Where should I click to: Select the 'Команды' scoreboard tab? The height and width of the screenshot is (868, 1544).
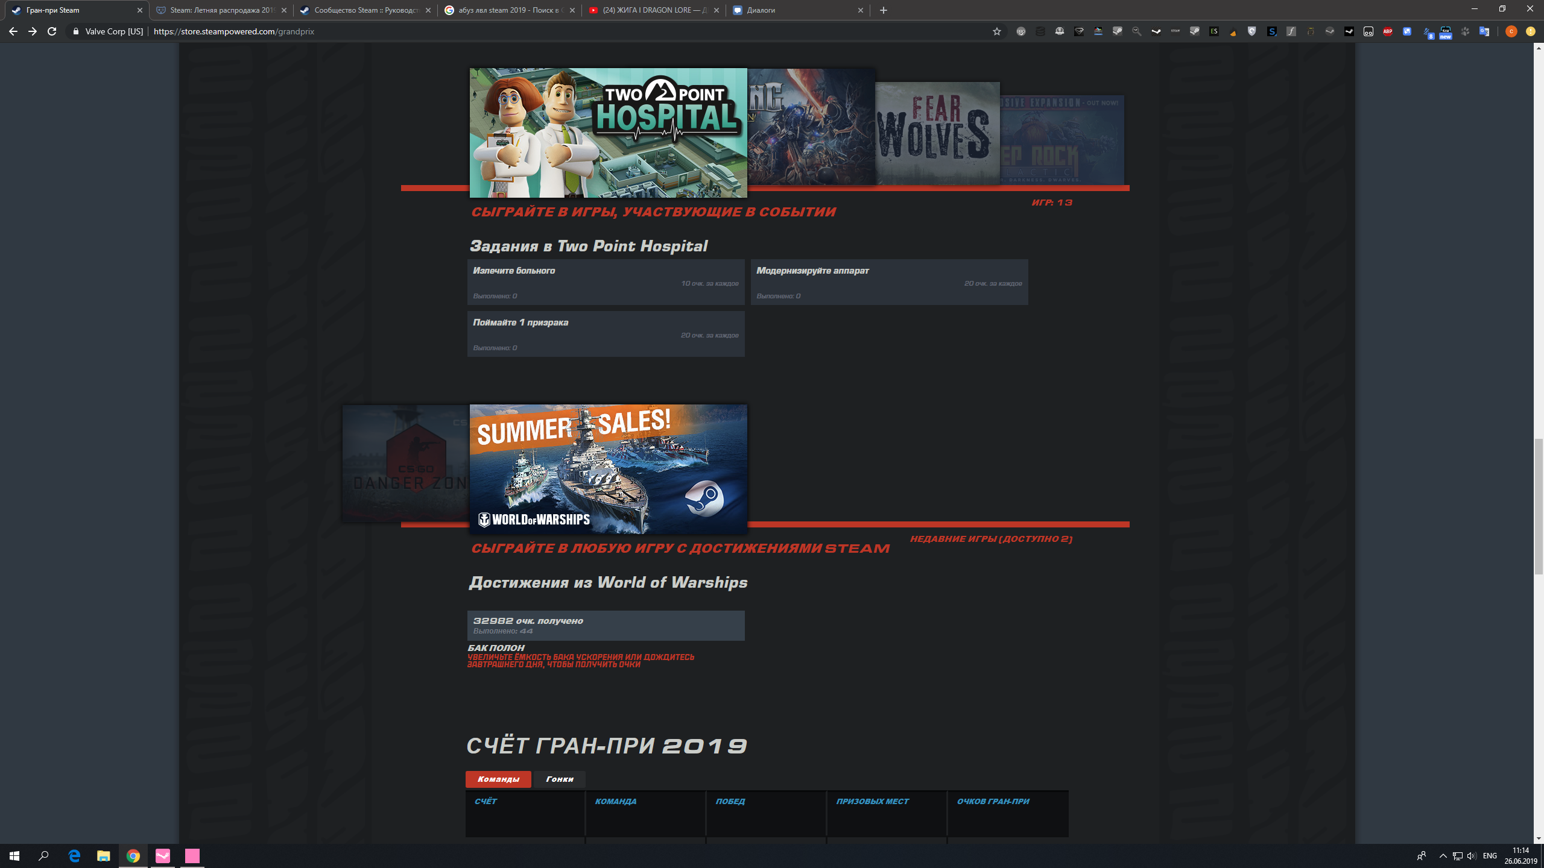[498, 779]
